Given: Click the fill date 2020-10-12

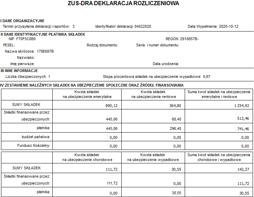Looking at the screenshot, I should [x=229, y=26].
